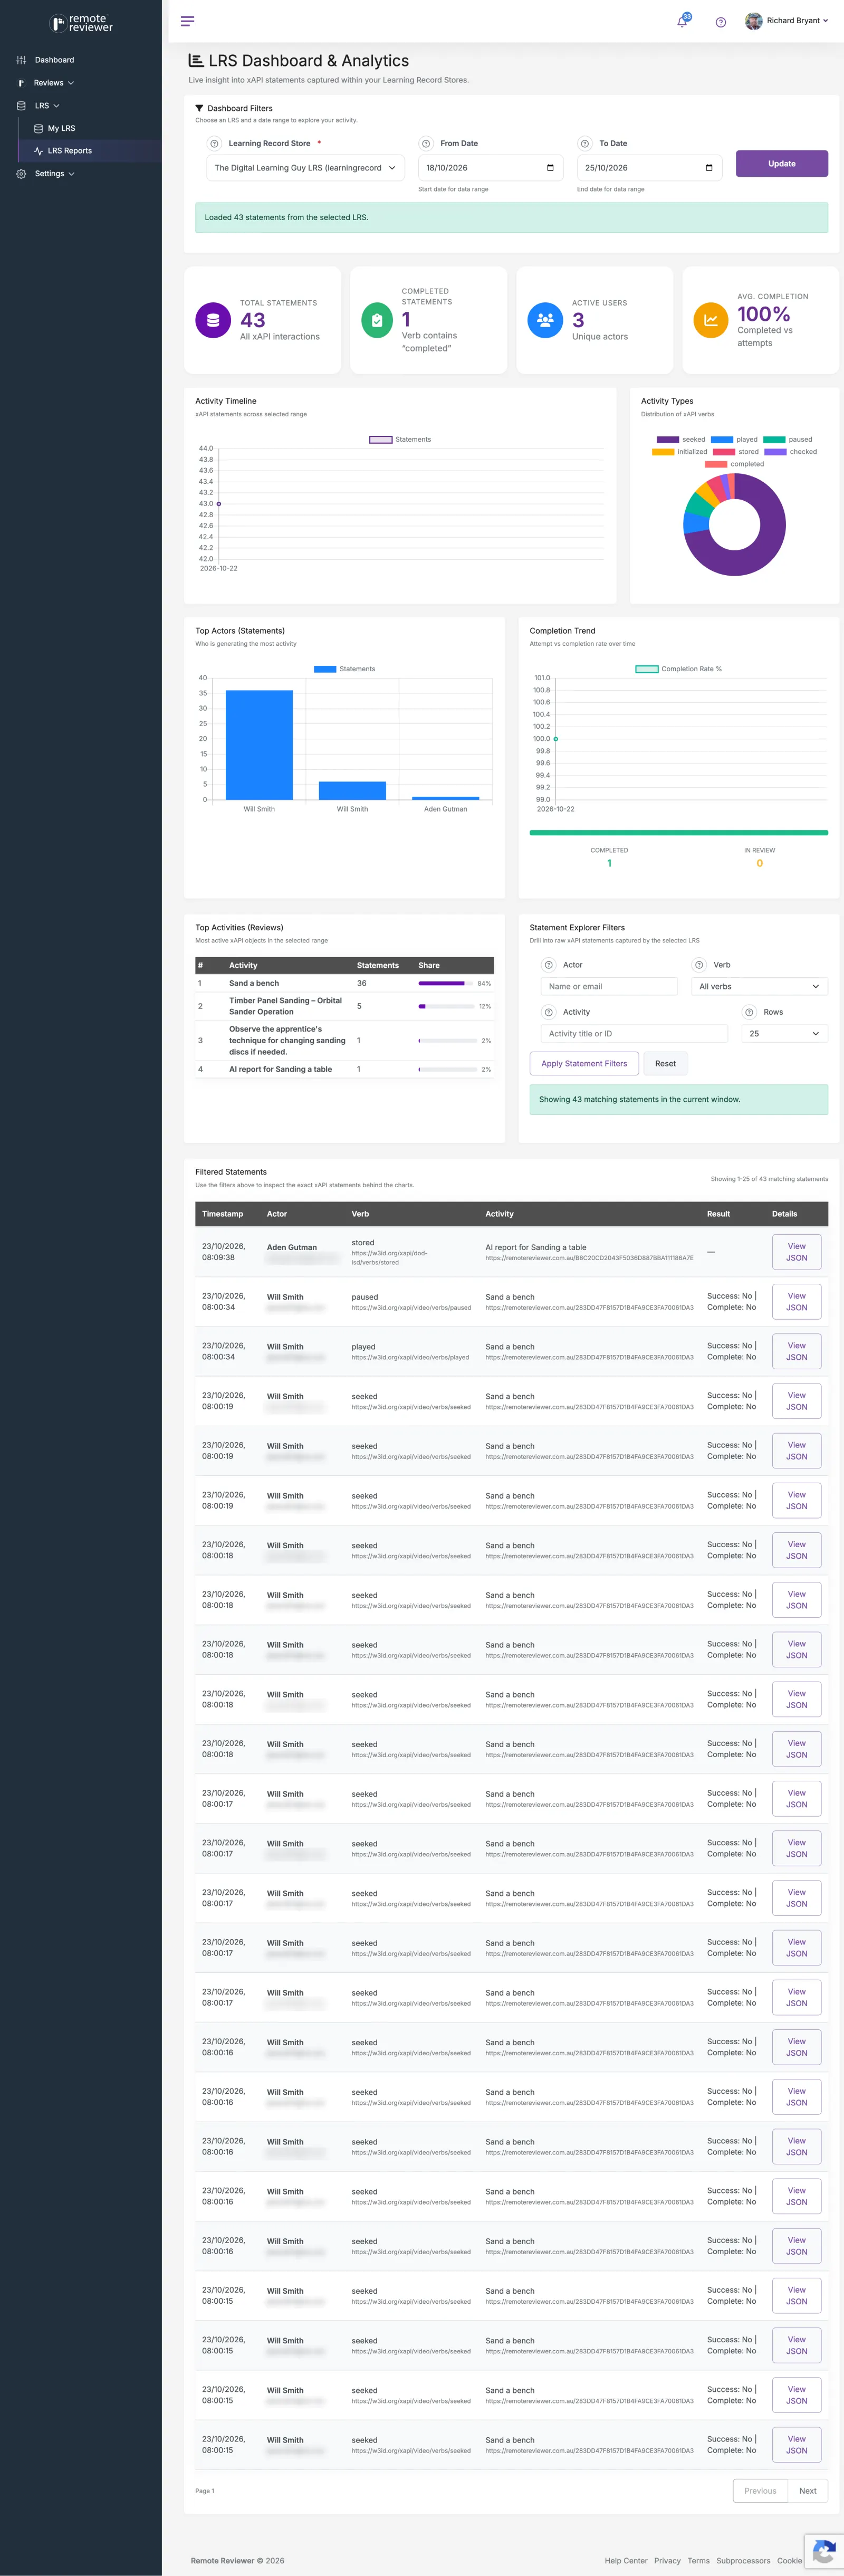844x2576 pixels.
Task: Toggle the played legend in Activity Types
Action: 734,440
